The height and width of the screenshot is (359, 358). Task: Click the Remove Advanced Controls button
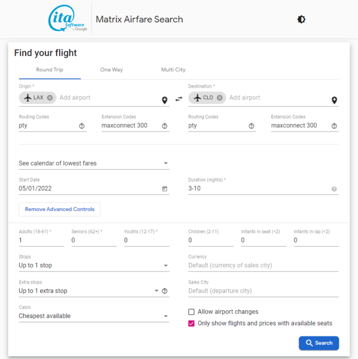[x=59, y=209]
